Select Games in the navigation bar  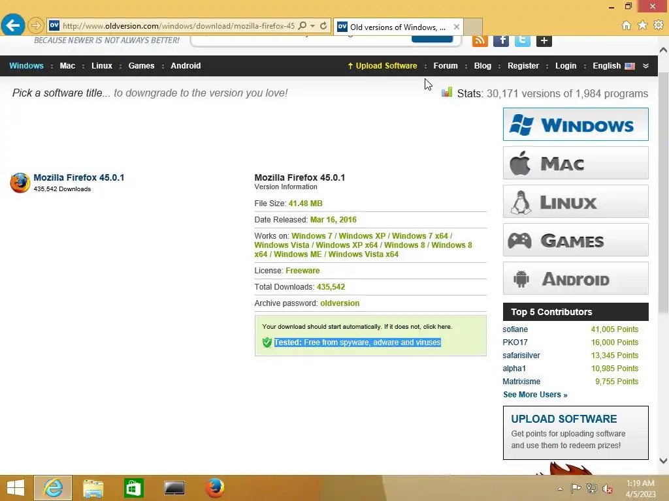141,66
